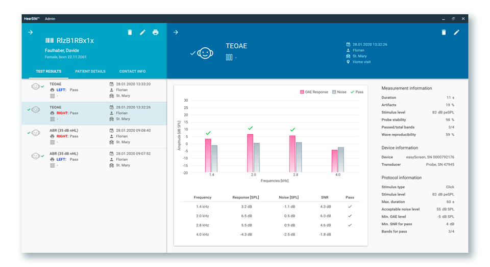Click hospital icon beside St. Mary in header
Viewport: 490px width, 267px height.
click(348, 56)
